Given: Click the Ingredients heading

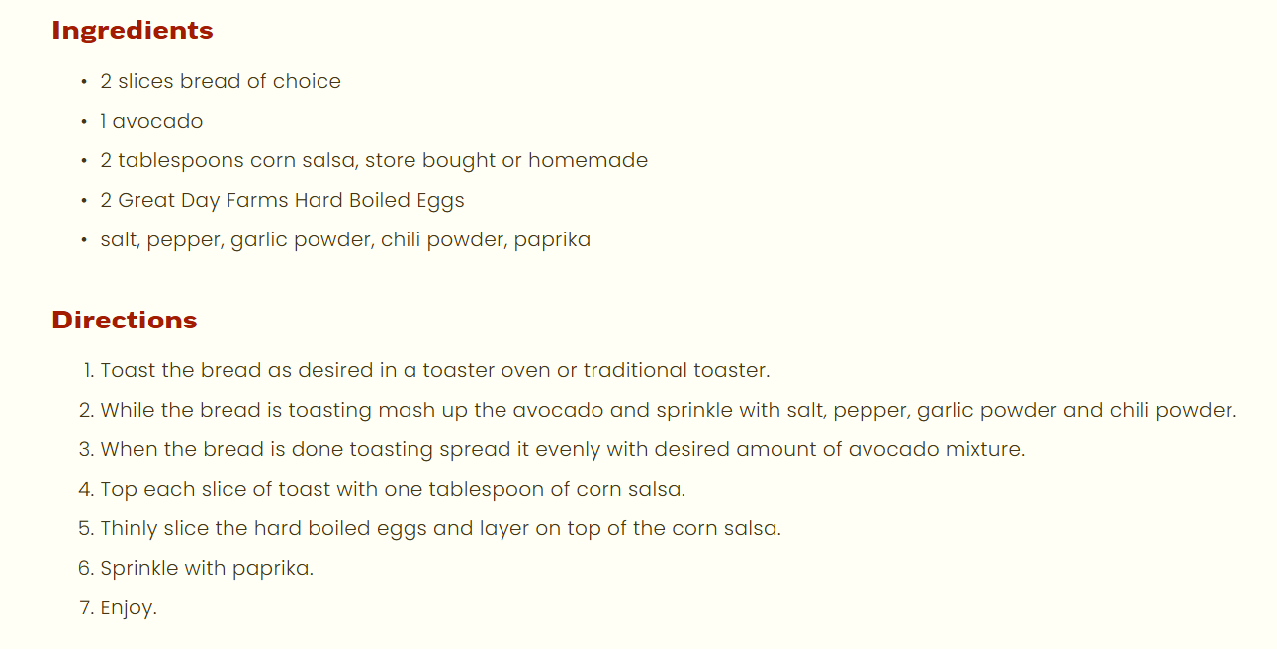Looking at the screenshot, I should pos(133,31).
